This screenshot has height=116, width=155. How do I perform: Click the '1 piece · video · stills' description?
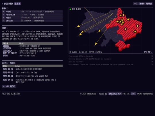click(x=32, y=15)
